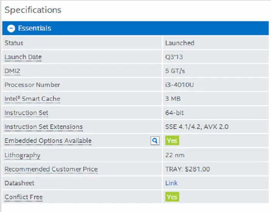Click the Essentials header title
Screen dimensions: 271x212
pyautogui.click(x=34, y=28)
